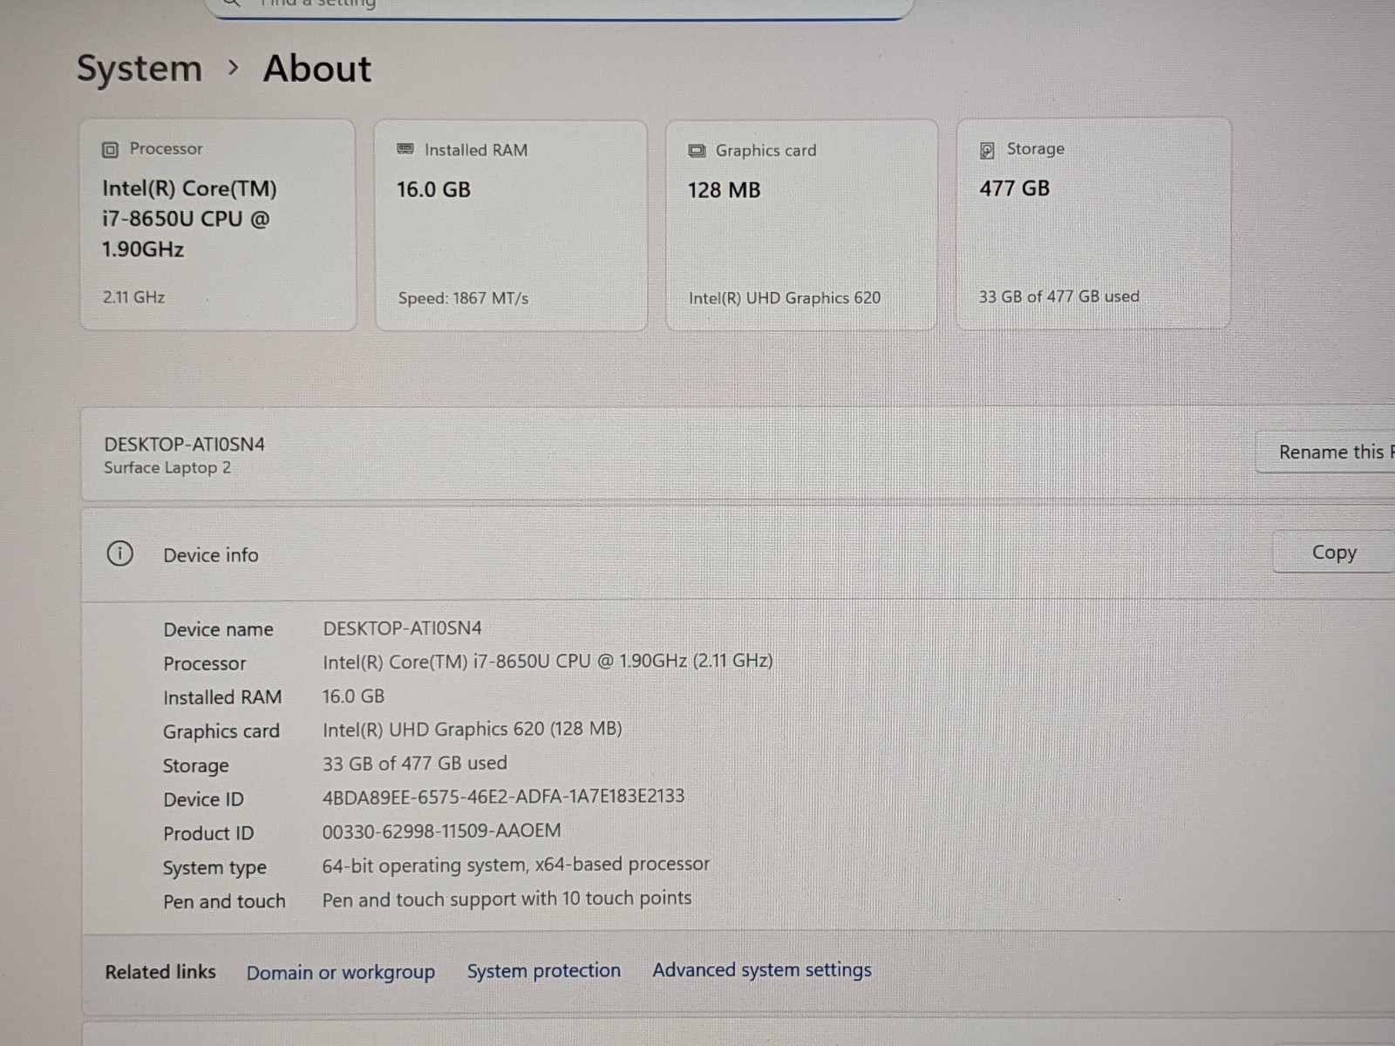Click the Surface Laptop 2 model label

[x=167, y=468]
